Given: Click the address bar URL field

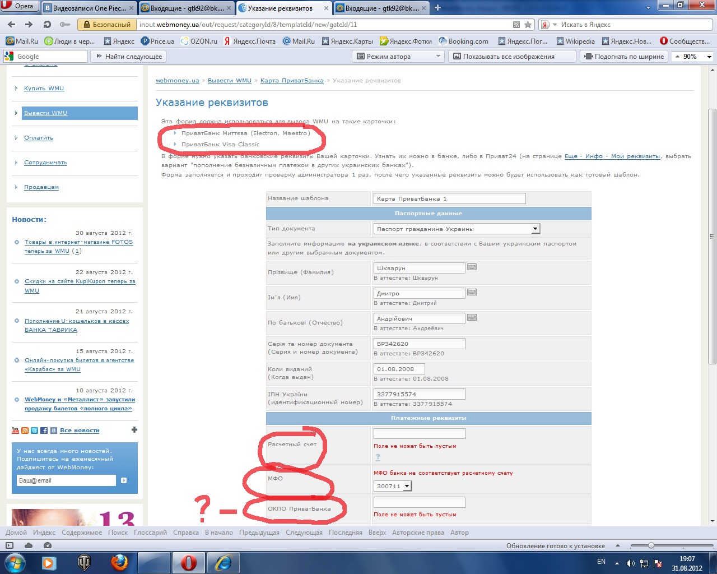Looking at the screenshot, I should point(325,25).
